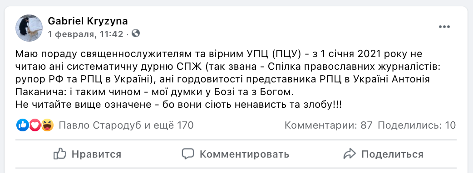Open Gabriel Kryzyna's profile picture
Viewport: 473px width, 173px height.
point(29,28)
